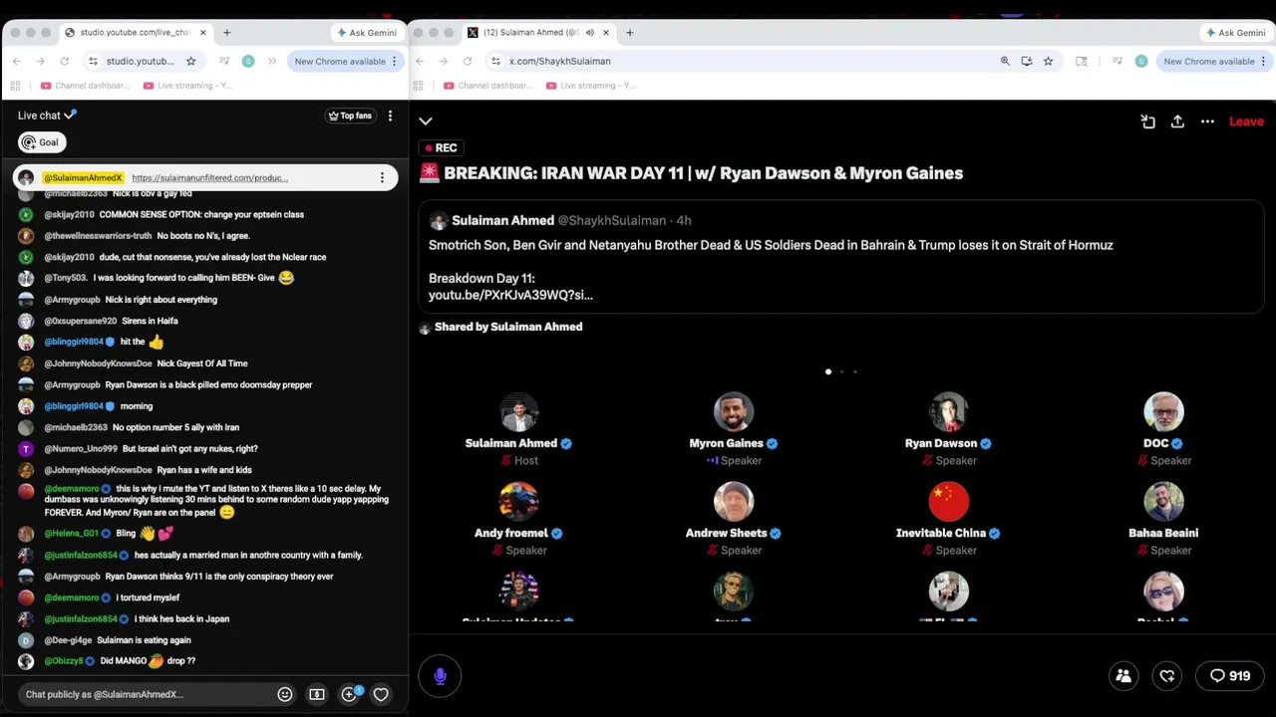Image resolution: width=1276 pixels, height=717 pixels.
Task: Click message "Ryan has a wife and kids"
Action: (204, 470)
